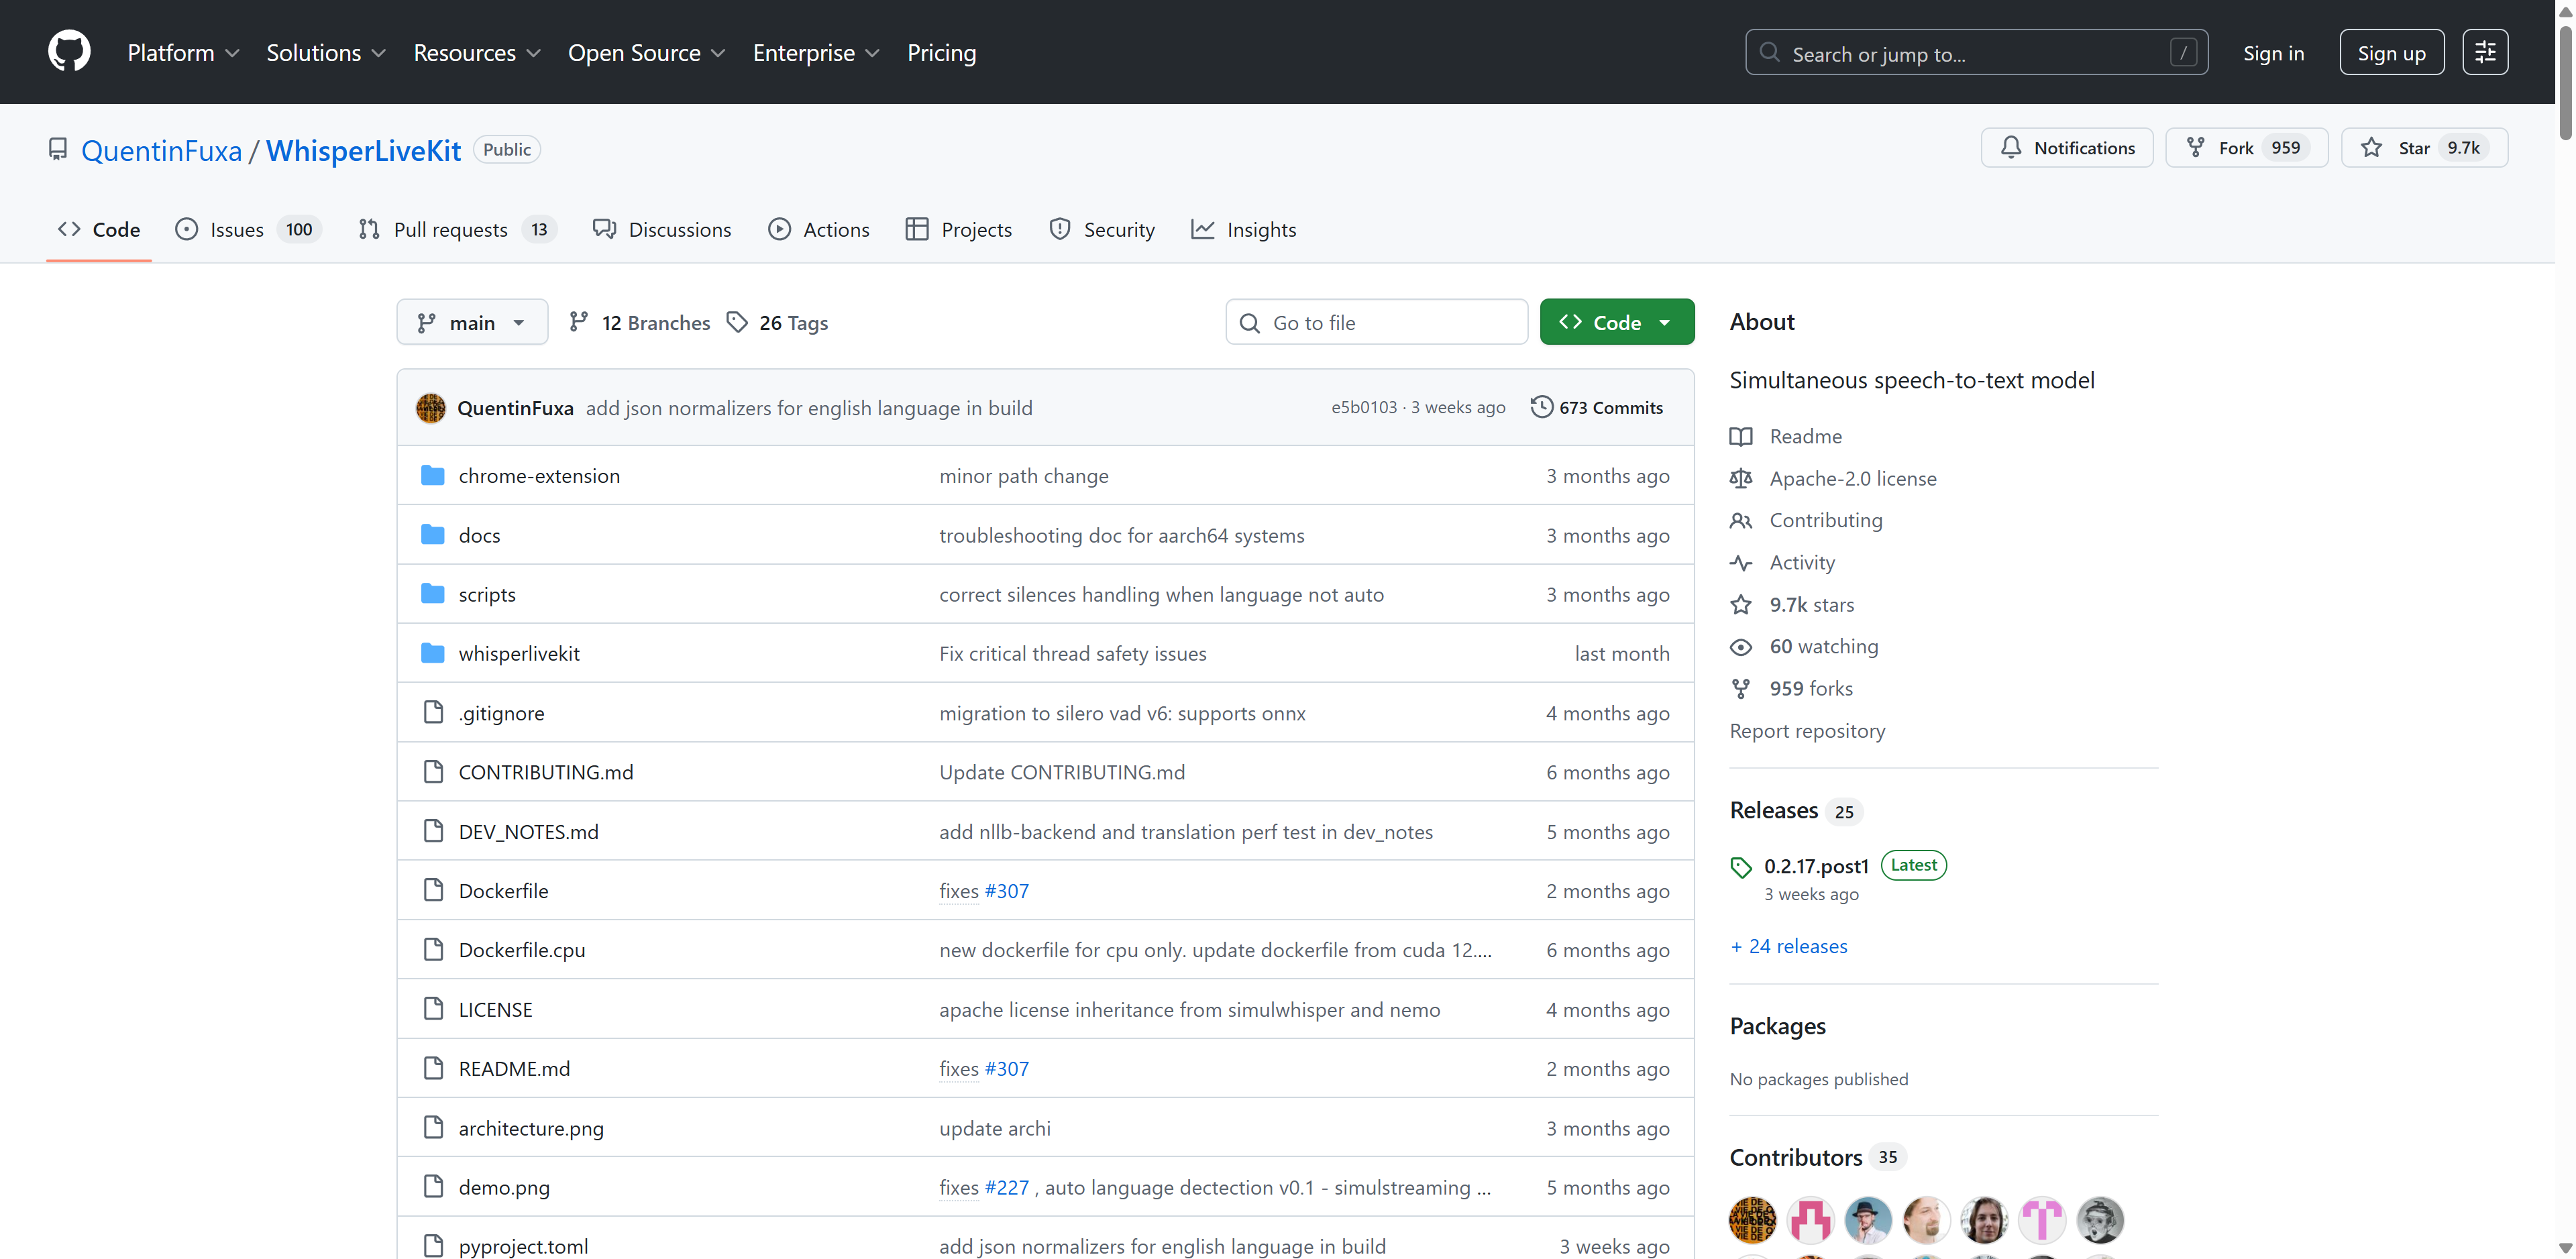Click the Notifications bell button
Image resolution: width=2576 pixels, height=1259 pixels.
pyautogui.click(x=2066, y=148)
